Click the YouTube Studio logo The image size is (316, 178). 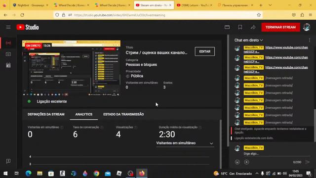coord(28,27)
